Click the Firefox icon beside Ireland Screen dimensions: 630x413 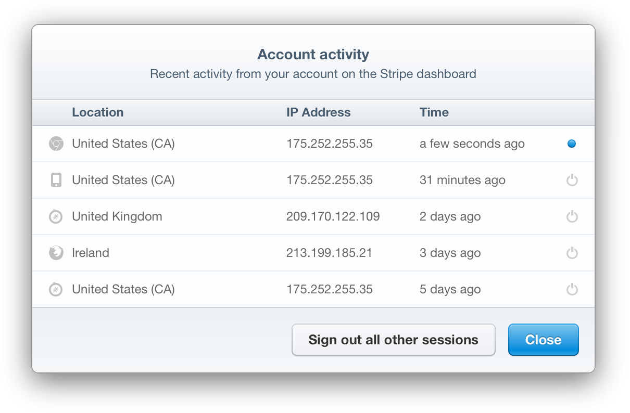[56, 253]
